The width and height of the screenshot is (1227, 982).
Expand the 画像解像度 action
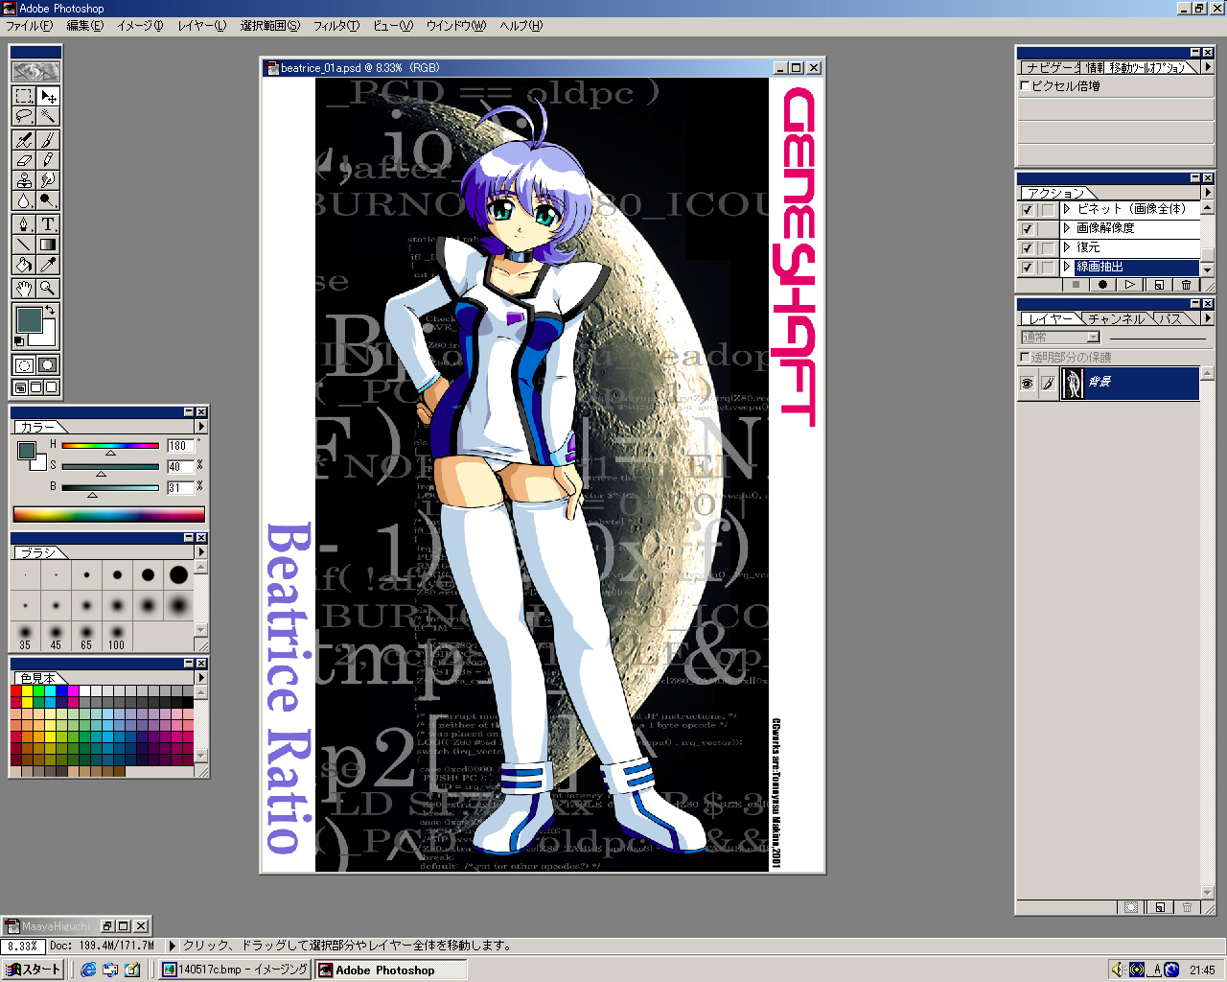[1067, 228]
